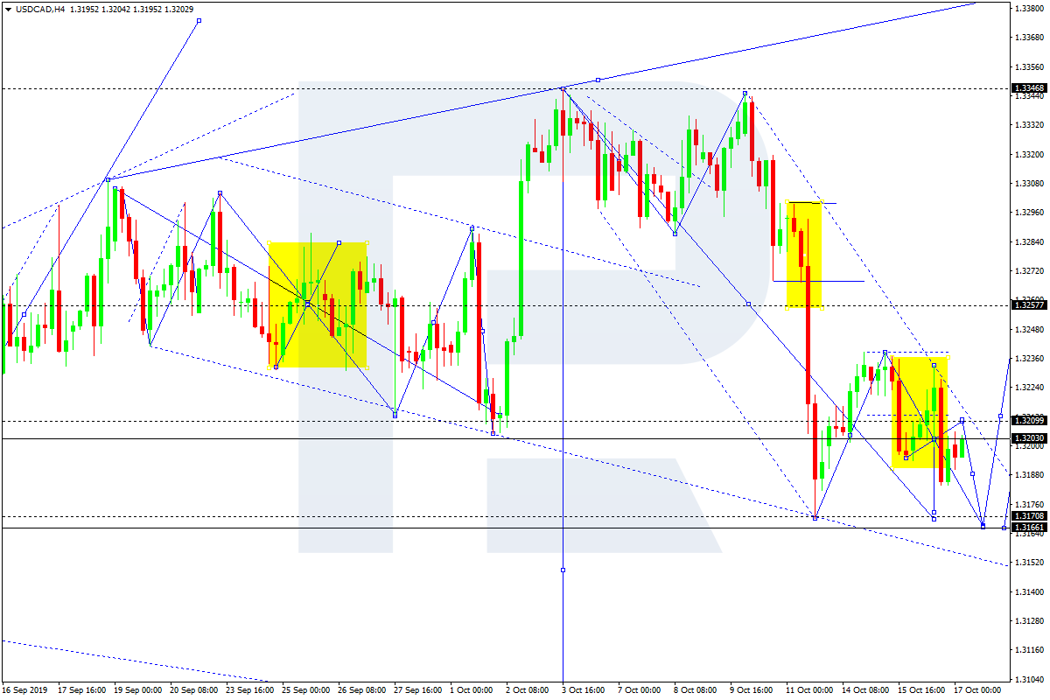Click the 26 Sep 08:00 time label

[364, 690]
